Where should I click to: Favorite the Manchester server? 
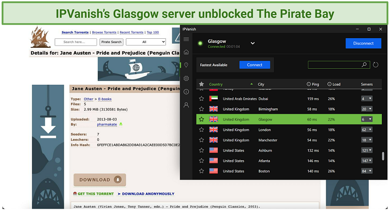[x=201, y=140]
